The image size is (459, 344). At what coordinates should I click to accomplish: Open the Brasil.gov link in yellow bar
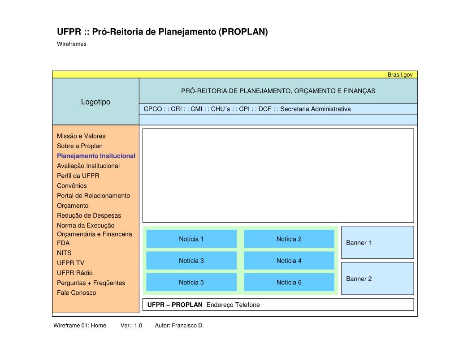(x=400, y=75)
